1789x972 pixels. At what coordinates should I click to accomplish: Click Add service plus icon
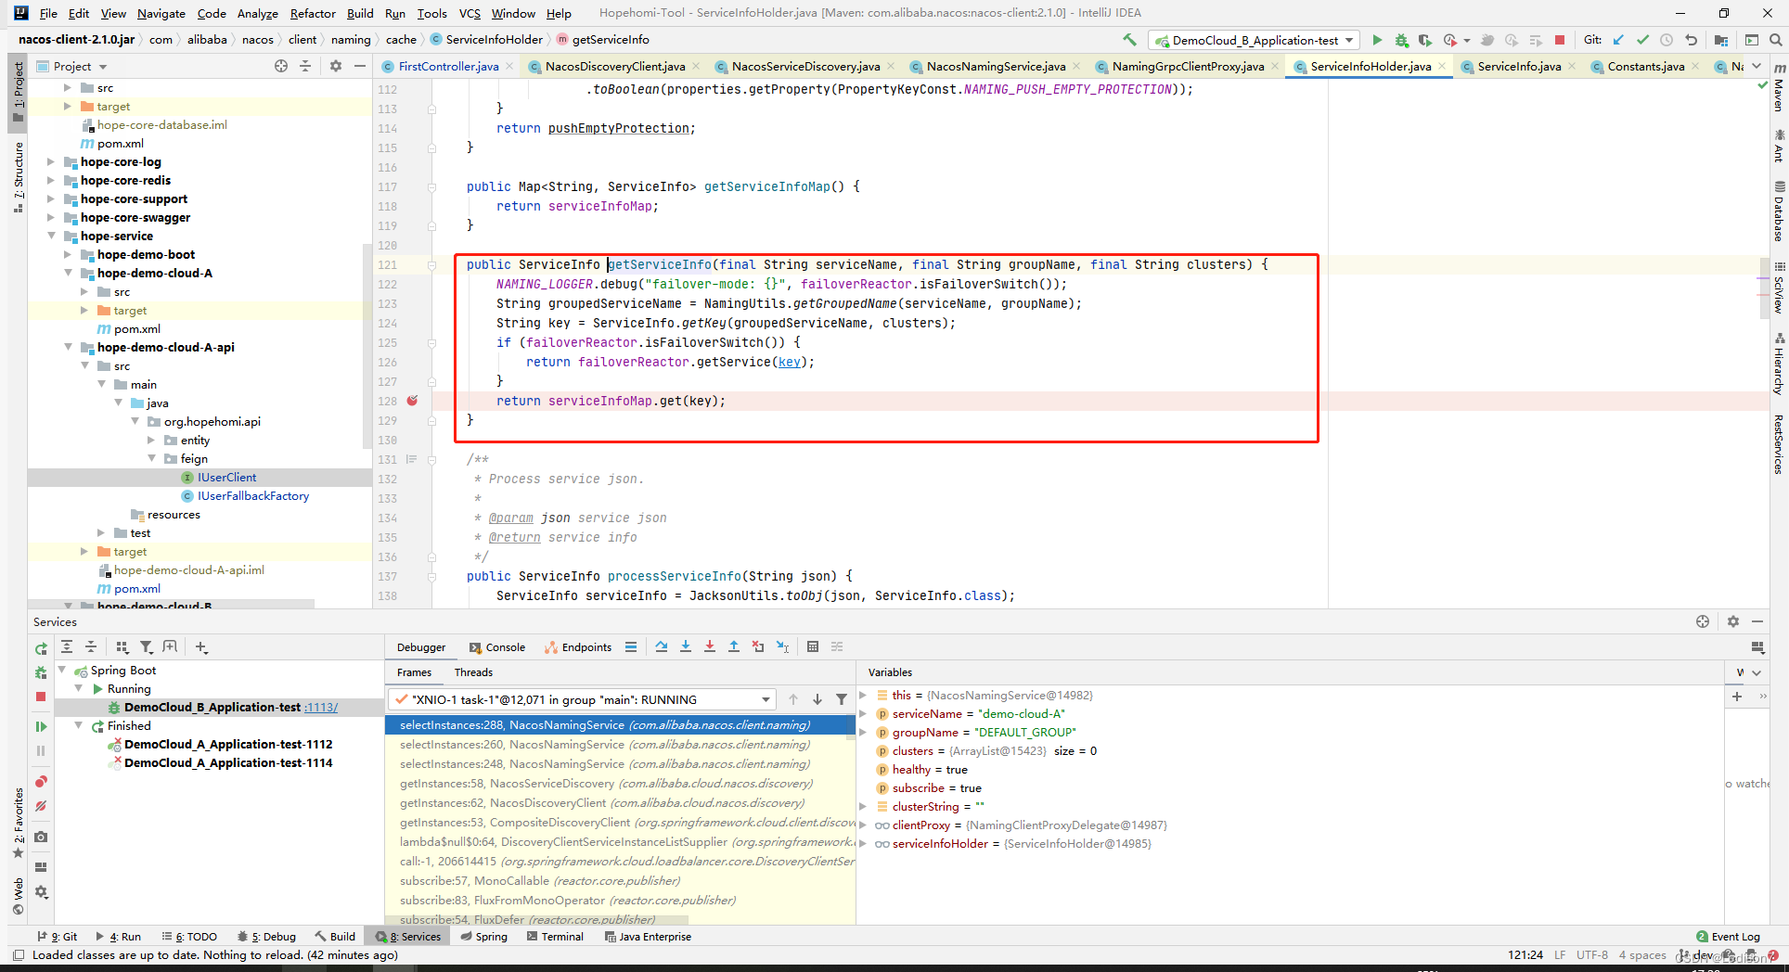click(x=201, y=646)
